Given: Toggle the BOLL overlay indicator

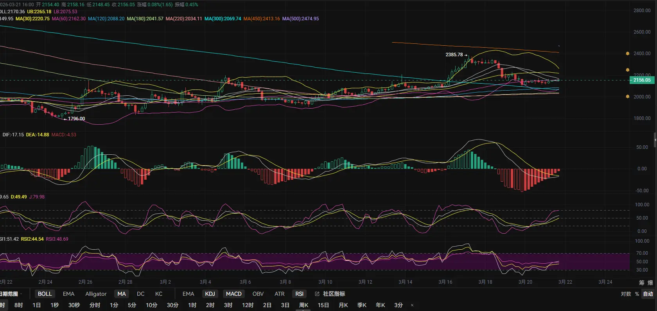Looking at the screenshot, I should [45, 294].
